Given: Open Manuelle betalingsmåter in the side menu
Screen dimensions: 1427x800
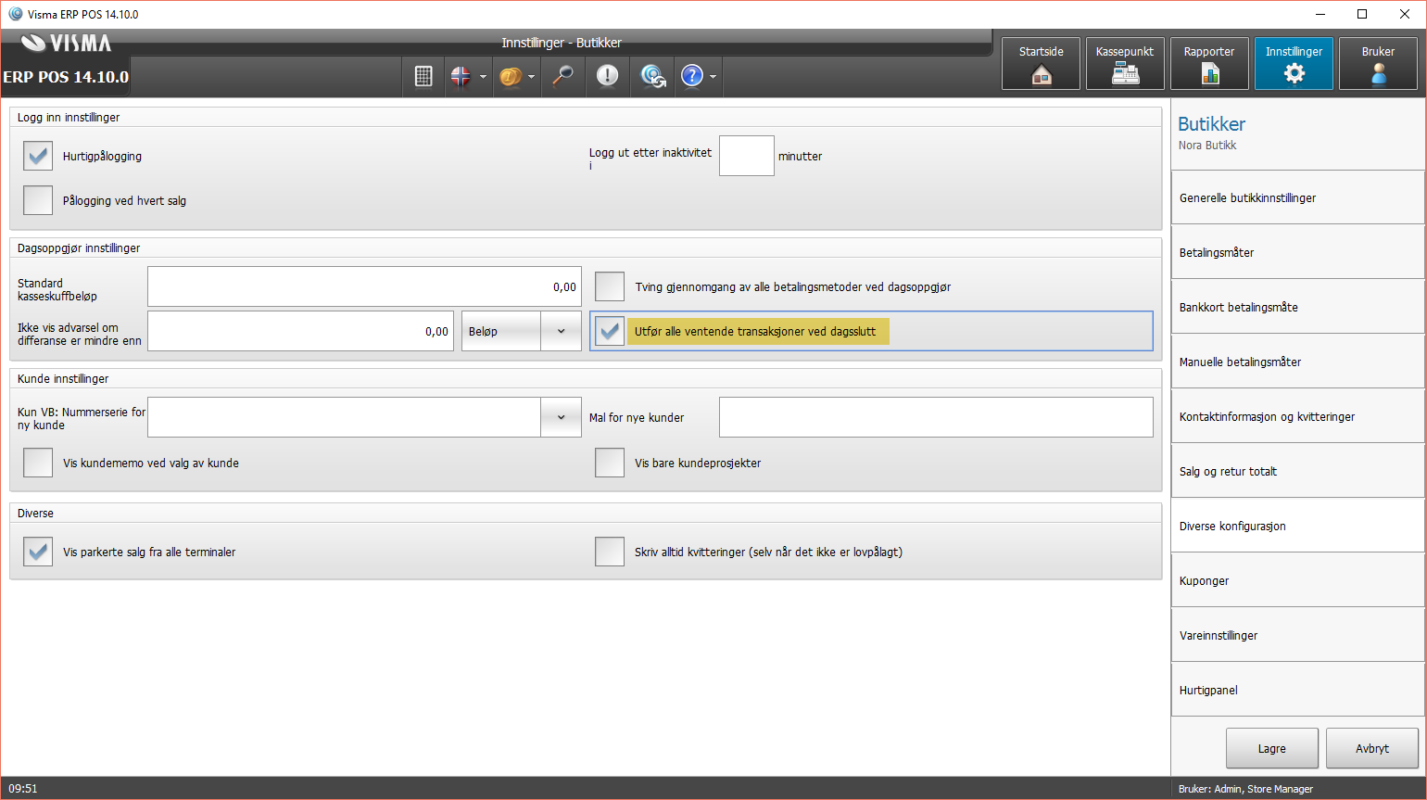Looking at the screenshot, I should point(1297,362).
